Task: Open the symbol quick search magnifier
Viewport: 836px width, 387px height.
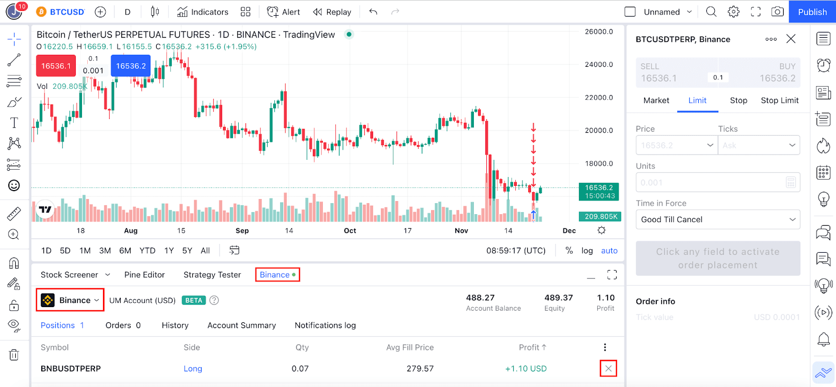Action: tap(711, 11)
